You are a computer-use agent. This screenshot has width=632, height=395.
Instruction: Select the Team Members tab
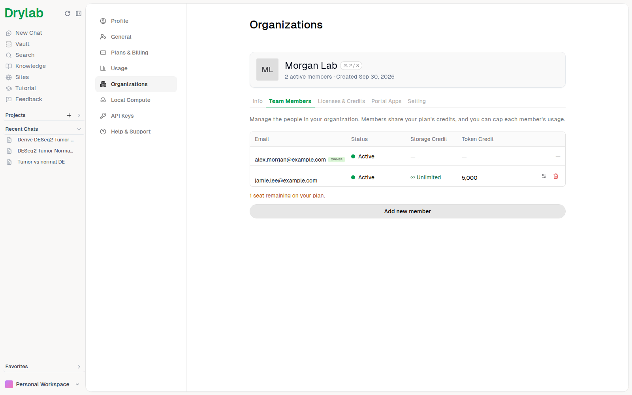pyautogui.click(x=290, y=101)
